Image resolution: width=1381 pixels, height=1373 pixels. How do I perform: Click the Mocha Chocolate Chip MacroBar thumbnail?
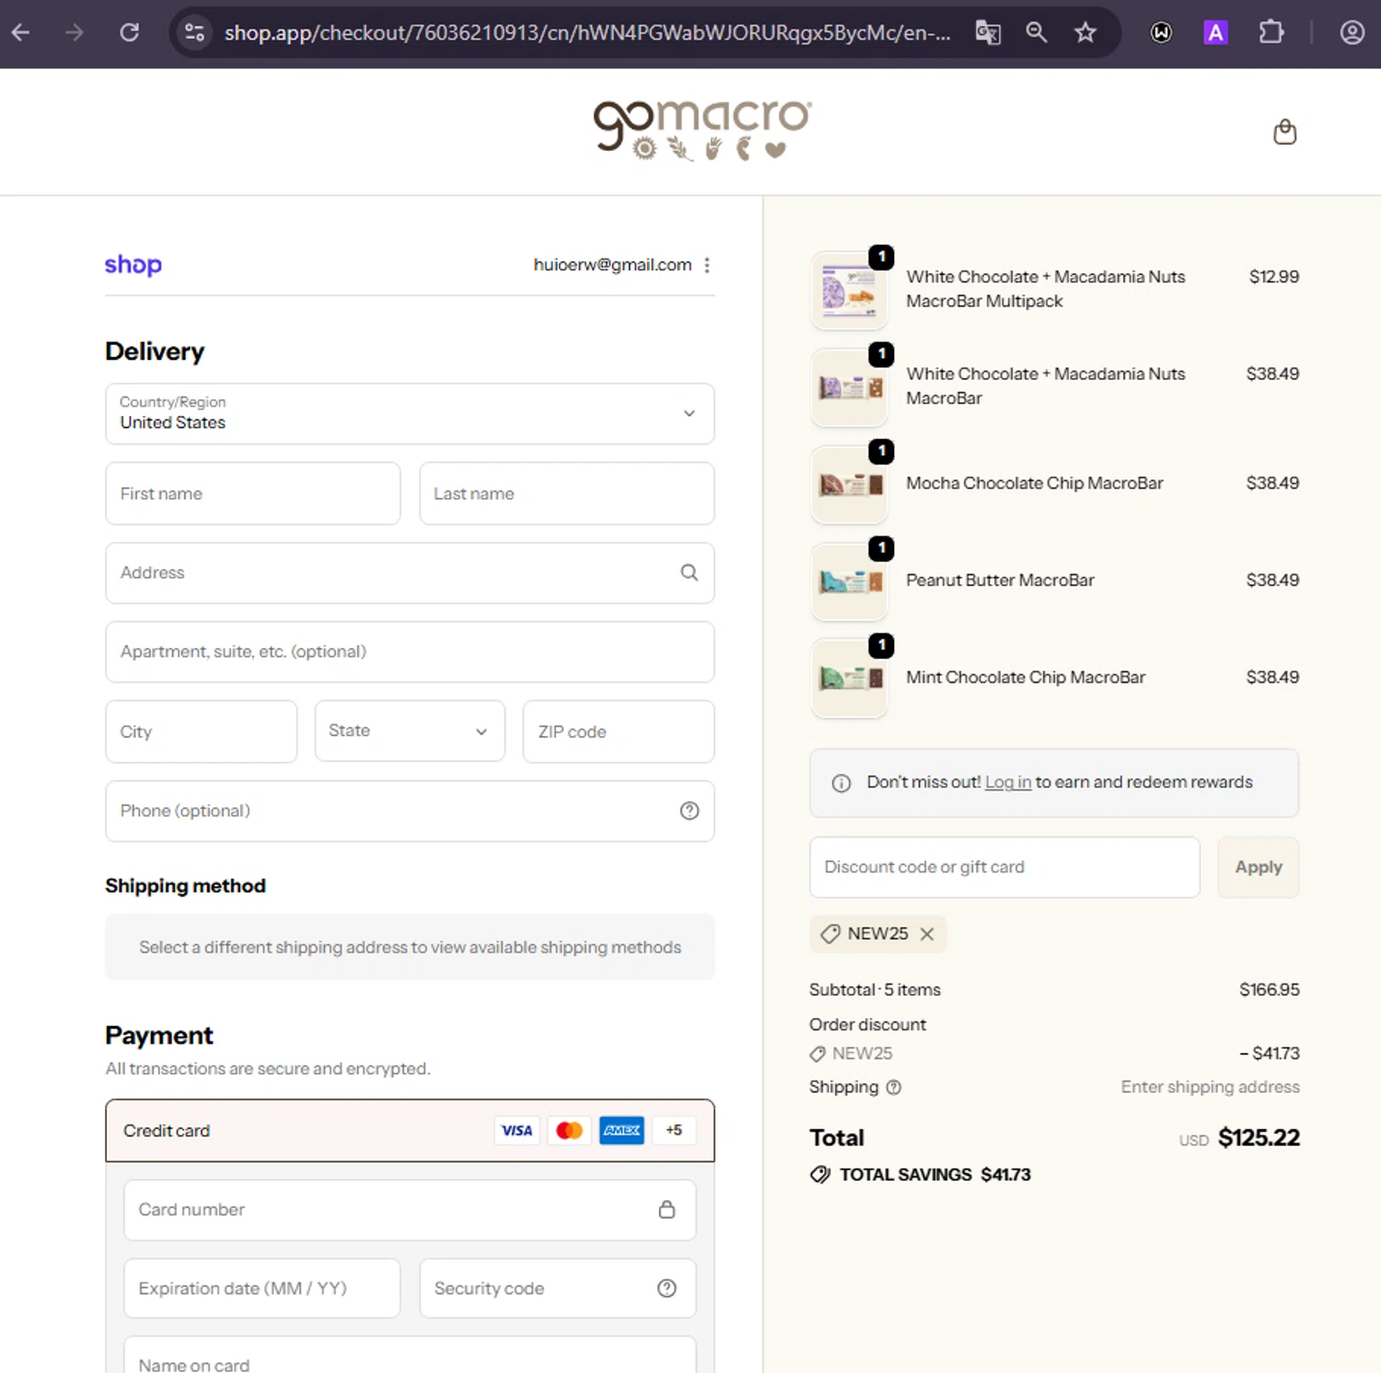(849, 485)
